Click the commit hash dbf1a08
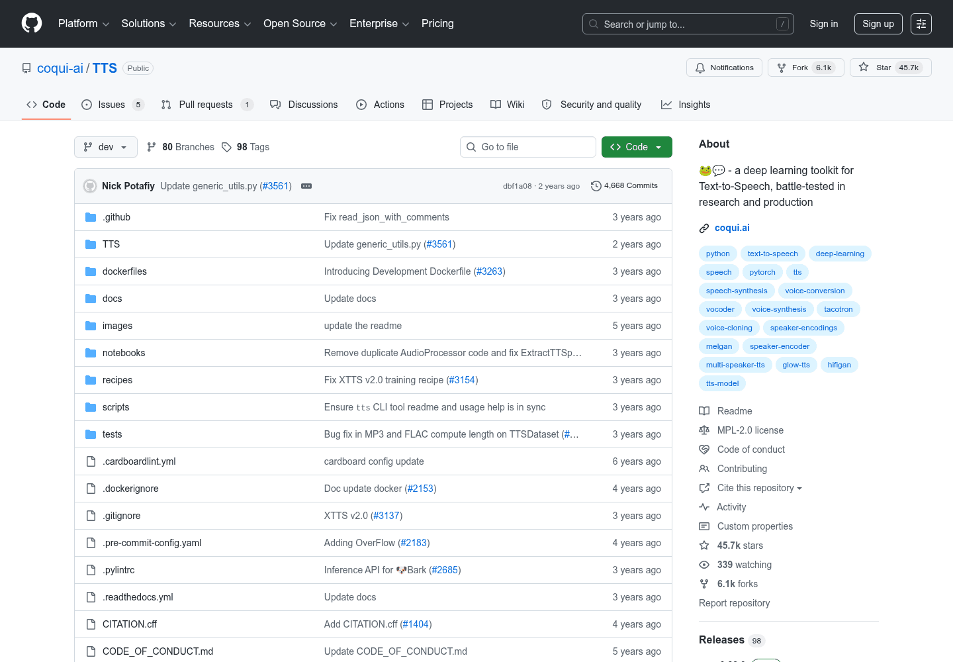Viewport: 953px width, 662px height. (517, 186)
